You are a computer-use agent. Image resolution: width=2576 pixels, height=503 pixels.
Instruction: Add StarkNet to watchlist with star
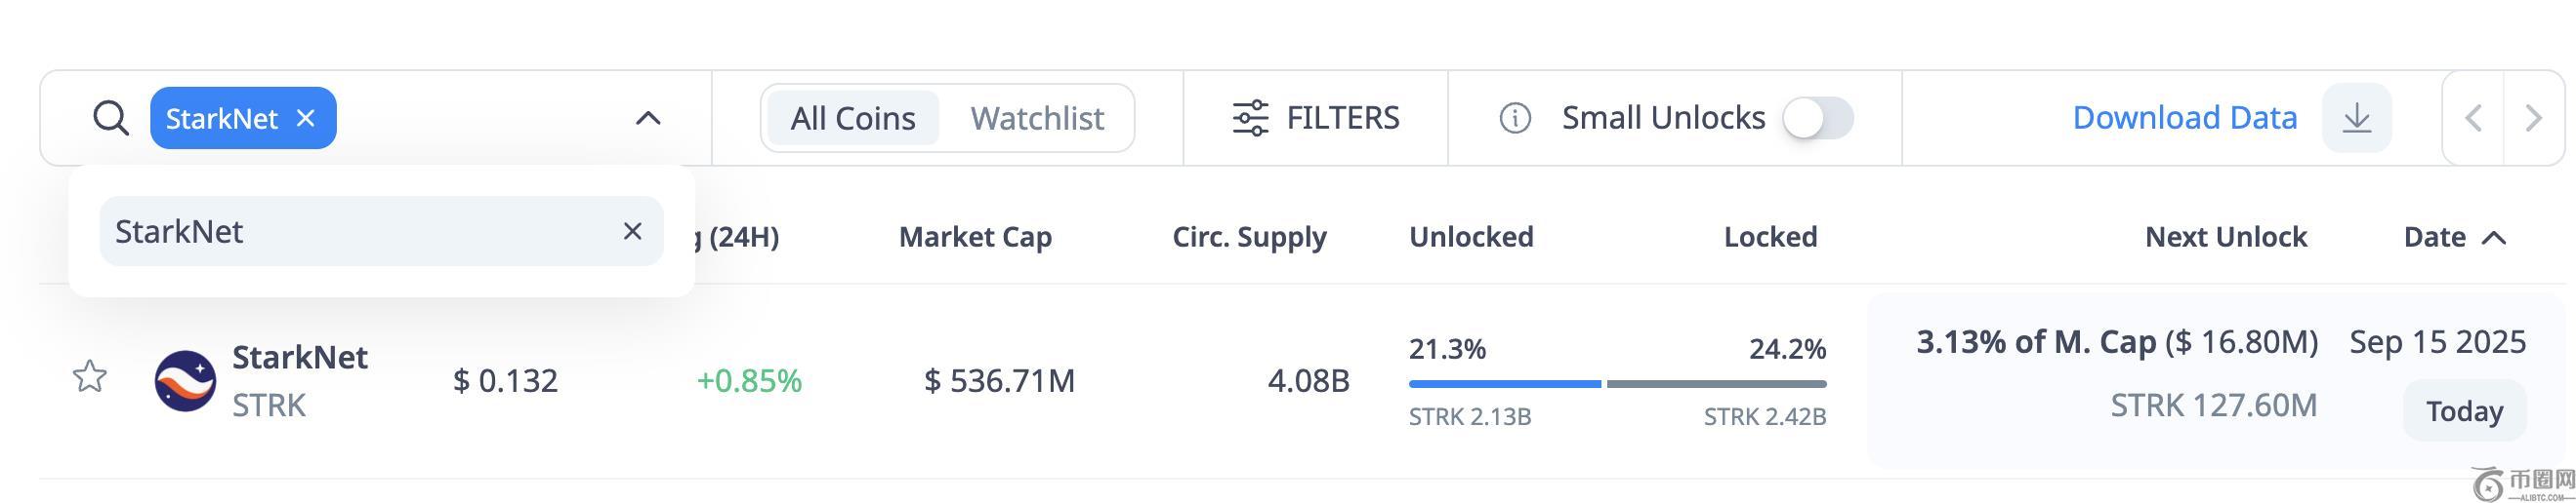pos(90,377)
